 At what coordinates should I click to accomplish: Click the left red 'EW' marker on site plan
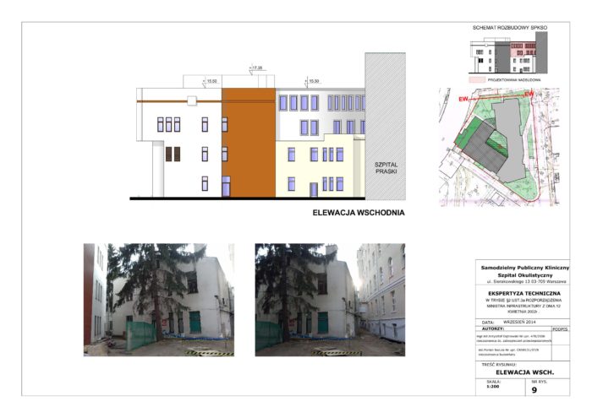pyautogui.click(x=463, y=100)
